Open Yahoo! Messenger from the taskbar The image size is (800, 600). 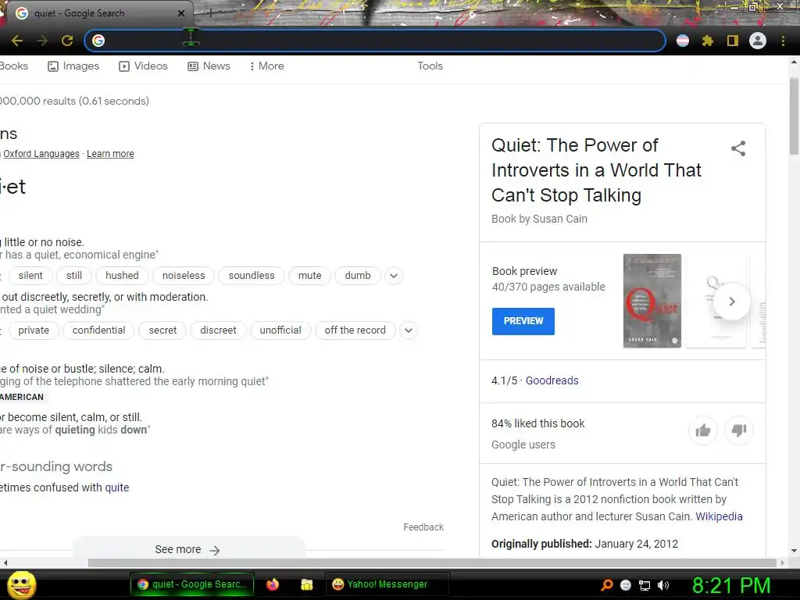(x=387, y=584)
